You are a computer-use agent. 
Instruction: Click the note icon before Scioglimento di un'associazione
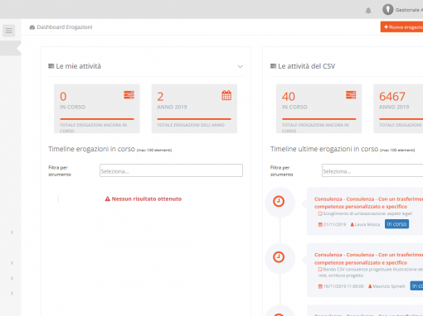(320, 213)
